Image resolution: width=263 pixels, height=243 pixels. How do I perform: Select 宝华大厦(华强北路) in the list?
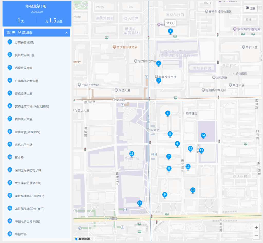tap(37, 132)
